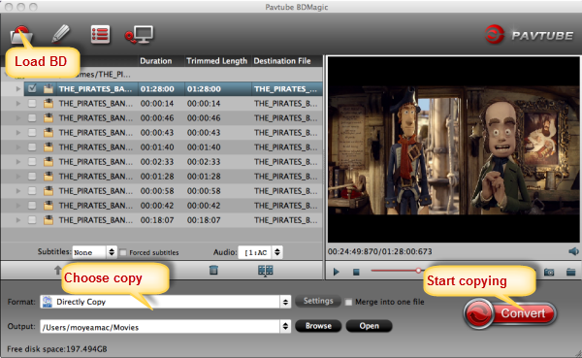582x358 pixels.
Task: Click the move up arrow icon
Action: coord(57,270)
